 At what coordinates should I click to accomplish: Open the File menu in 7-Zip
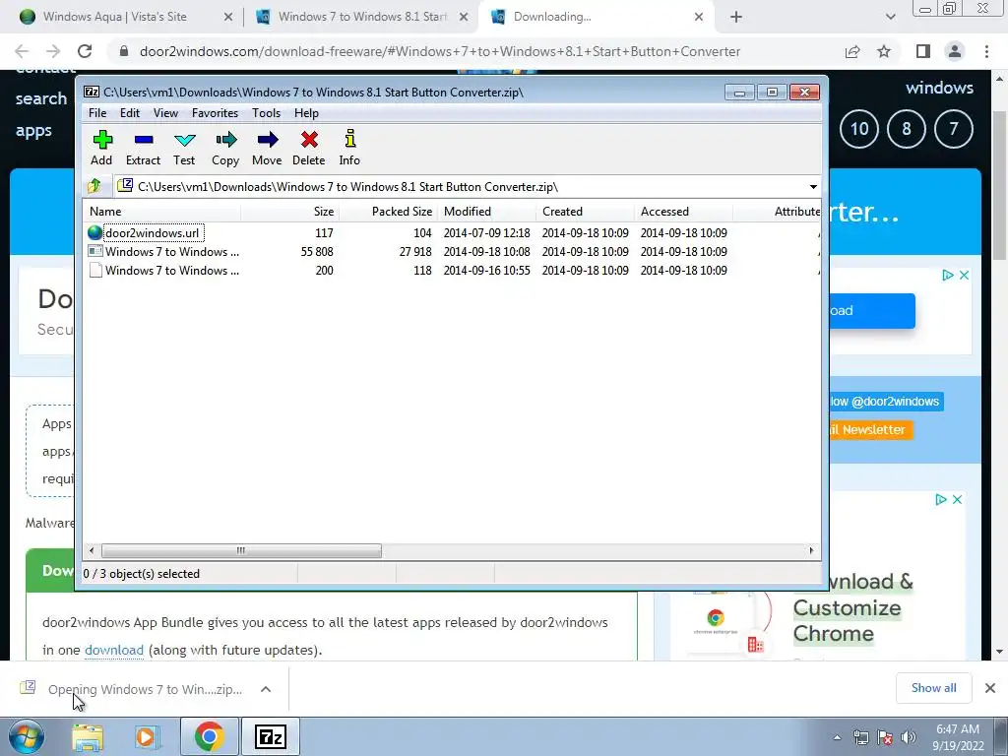97,113
